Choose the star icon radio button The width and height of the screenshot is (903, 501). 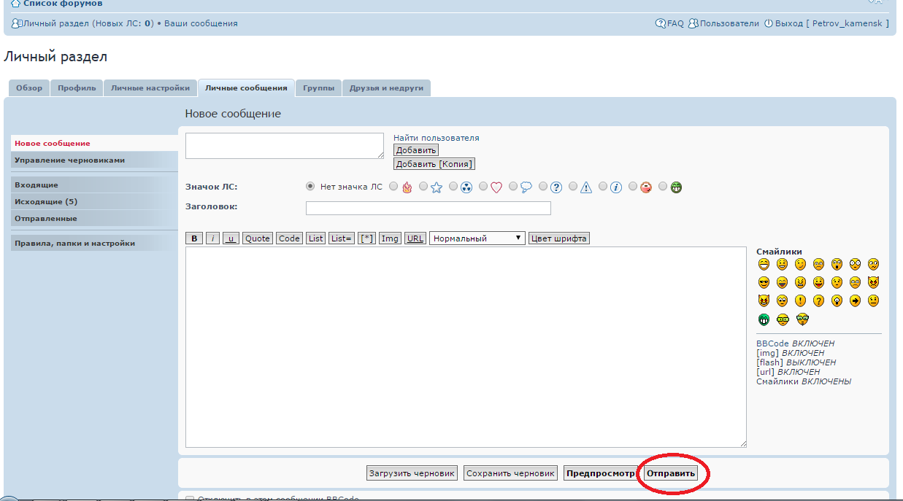423,187
